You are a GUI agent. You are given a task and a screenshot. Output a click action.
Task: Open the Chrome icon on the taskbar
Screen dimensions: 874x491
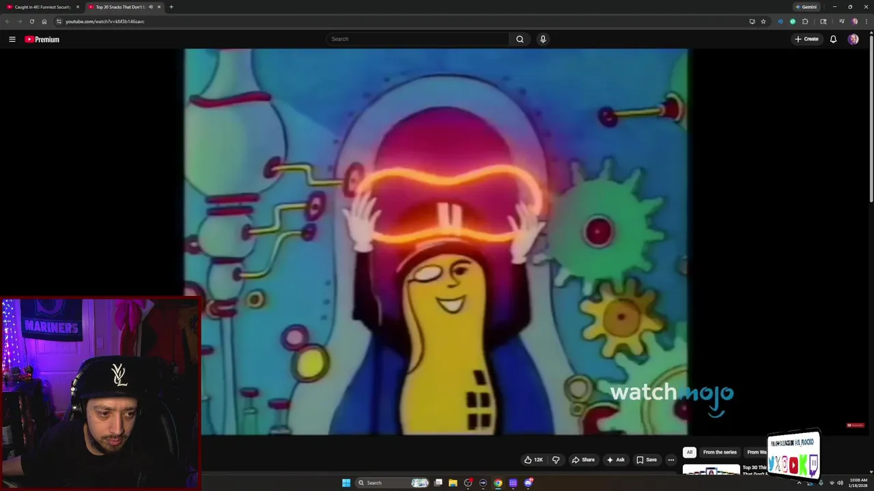pyautogui.click(x=498, y=483)
